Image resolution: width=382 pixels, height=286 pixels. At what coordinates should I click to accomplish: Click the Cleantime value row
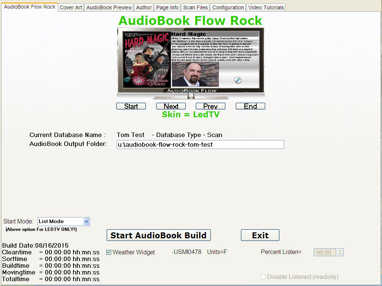point(51,252)
